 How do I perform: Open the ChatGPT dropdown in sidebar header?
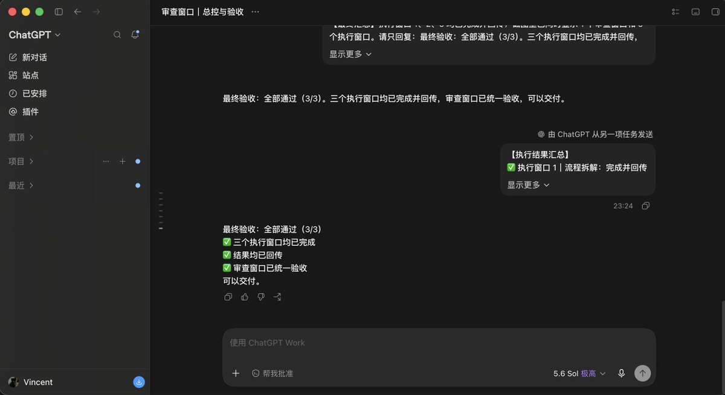tap(35, 35)
